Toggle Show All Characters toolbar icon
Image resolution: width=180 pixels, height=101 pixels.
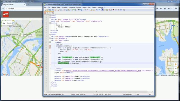tap(100, 10)
